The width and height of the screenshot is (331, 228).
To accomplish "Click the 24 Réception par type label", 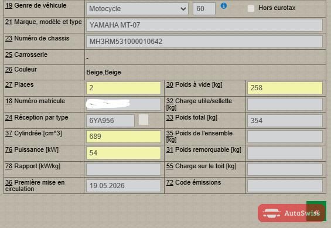I will click(36, 117).
